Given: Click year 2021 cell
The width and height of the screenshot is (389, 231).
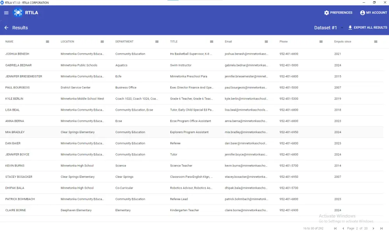Looking at the screenshot, I should pos(337,54).
